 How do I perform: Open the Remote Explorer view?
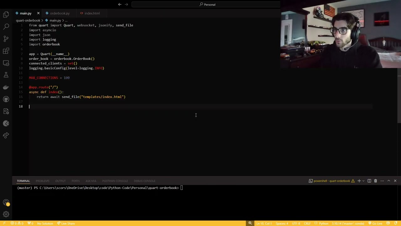[x=6, y=63]
